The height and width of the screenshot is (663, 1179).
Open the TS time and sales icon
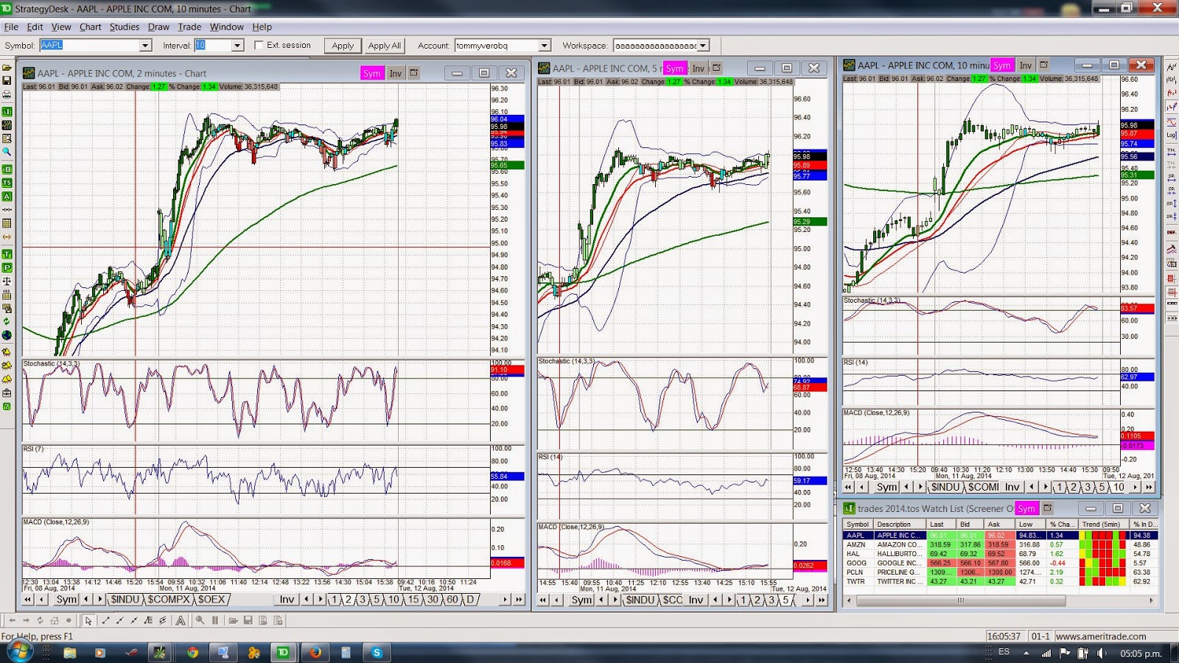[7, 183]
